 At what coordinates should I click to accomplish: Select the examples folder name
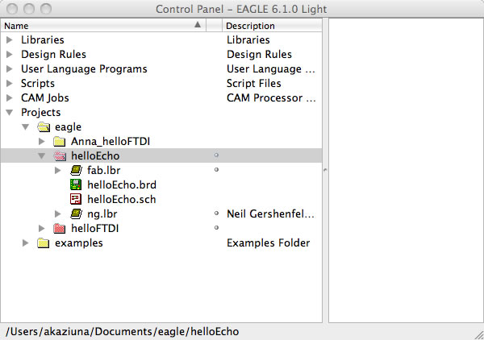(x=79, y=243)
